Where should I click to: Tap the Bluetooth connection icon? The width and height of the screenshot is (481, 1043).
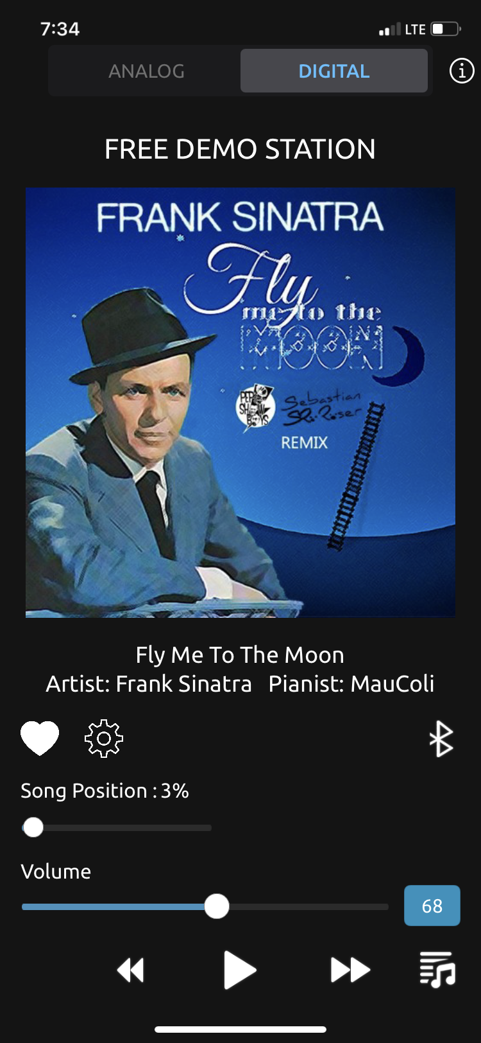(x=441, y=739)
